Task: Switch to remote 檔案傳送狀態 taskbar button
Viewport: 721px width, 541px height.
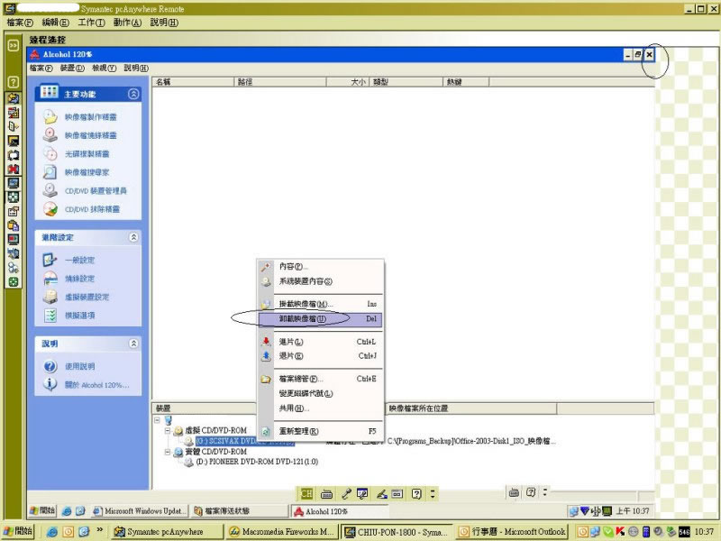Action: click(239, 511)
